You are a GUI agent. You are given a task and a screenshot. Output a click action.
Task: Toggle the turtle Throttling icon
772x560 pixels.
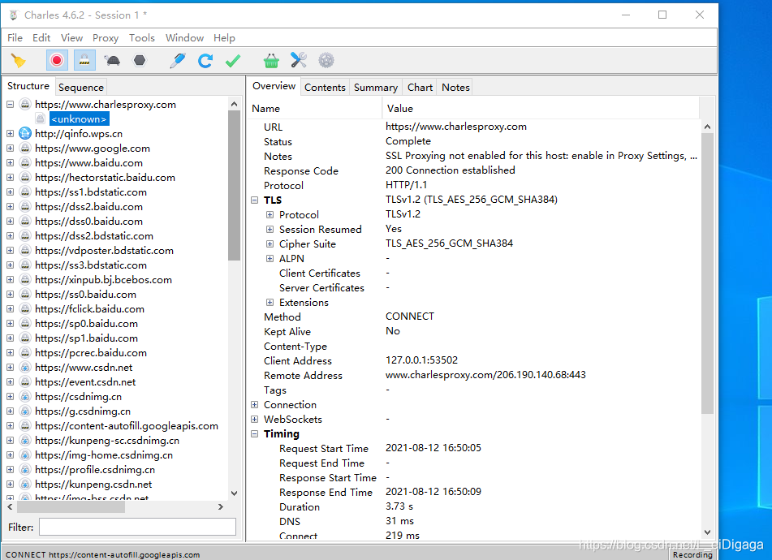(112, 61)
